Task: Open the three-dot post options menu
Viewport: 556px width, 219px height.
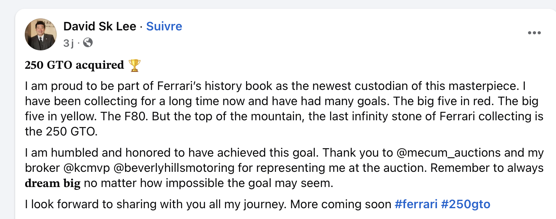Action: pyautogui.click(x=534, y=33)
